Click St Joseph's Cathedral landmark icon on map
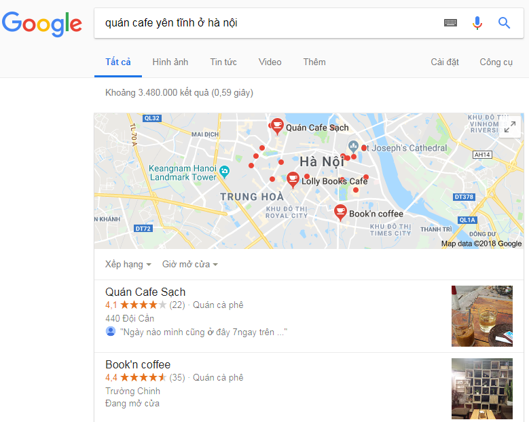 (x=353, y=146)
